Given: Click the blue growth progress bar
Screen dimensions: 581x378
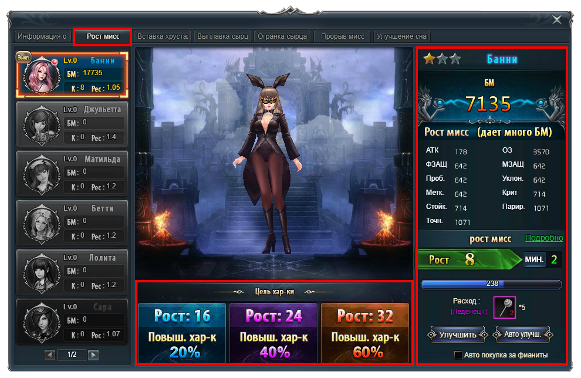Looking at the screenshot, I should point(491,284).
